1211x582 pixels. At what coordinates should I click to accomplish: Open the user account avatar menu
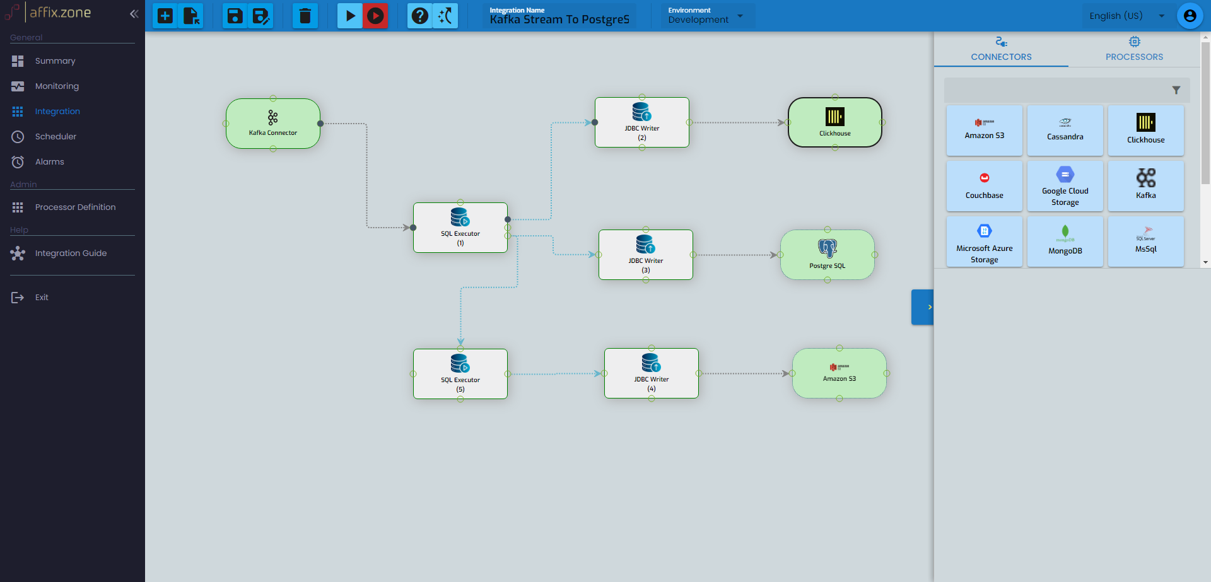pos(1190,16)
